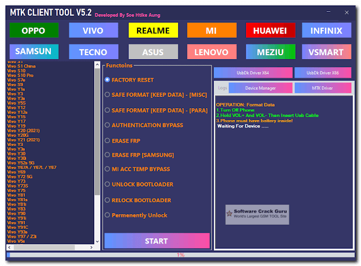Select Vivo Y15 model
Image resolution: width=361 pixels, height=266 pixels.
[16, 117]
